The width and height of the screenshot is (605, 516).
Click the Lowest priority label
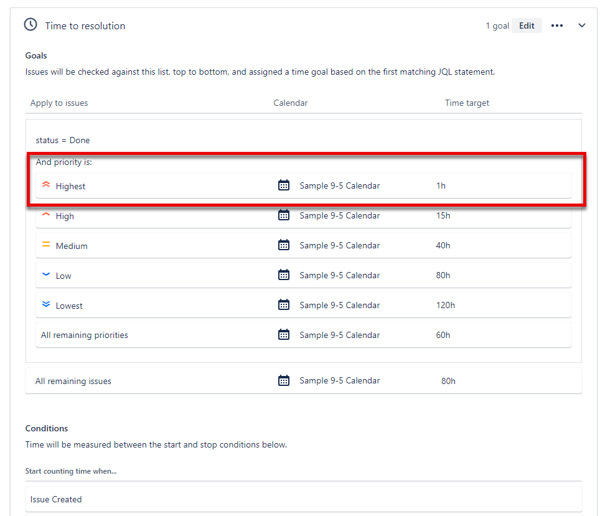(69, 306)
